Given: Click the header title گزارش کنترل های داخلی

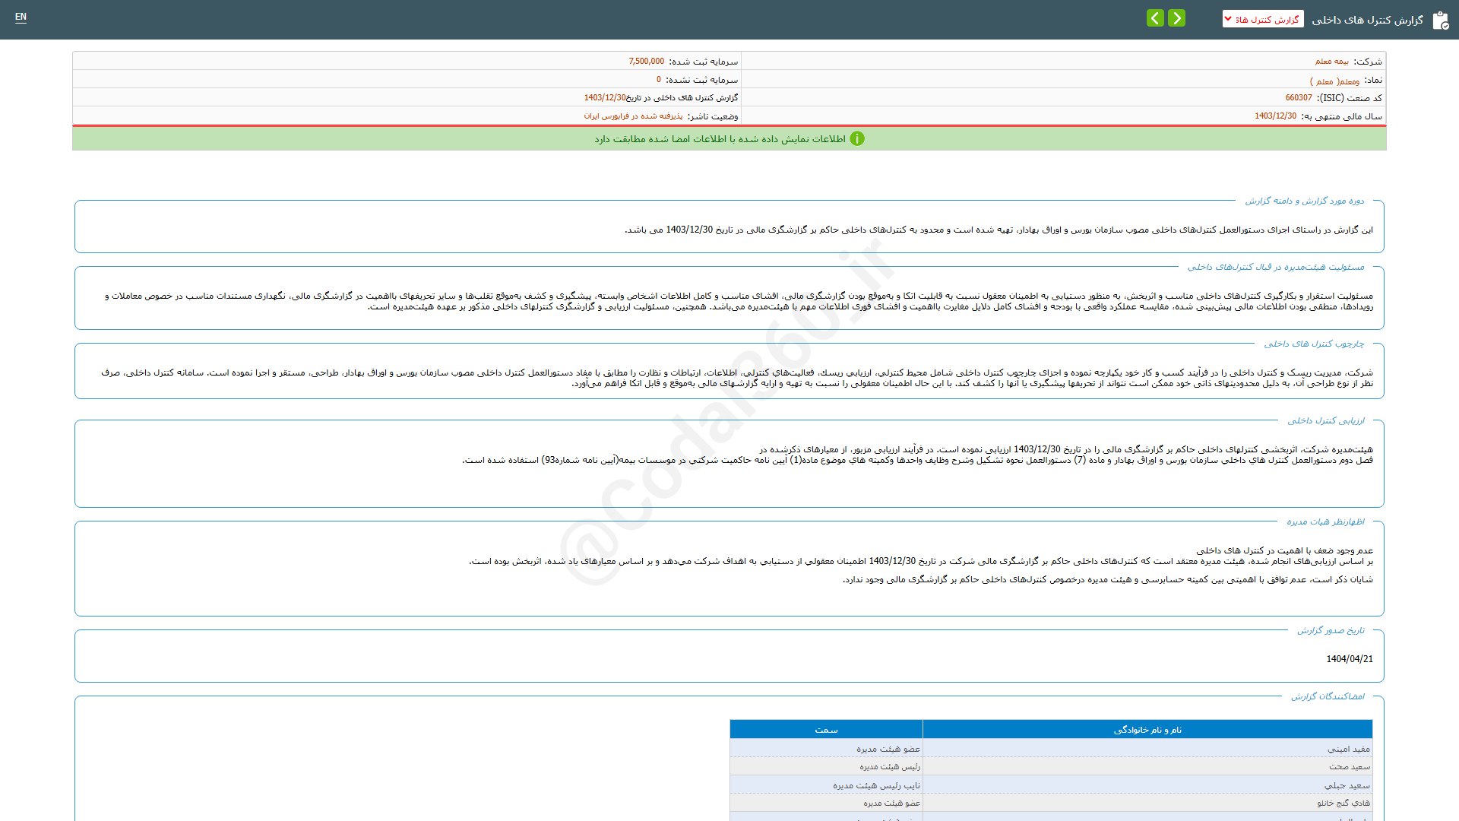Looking at the screenshot, I should pos(1368,20).
